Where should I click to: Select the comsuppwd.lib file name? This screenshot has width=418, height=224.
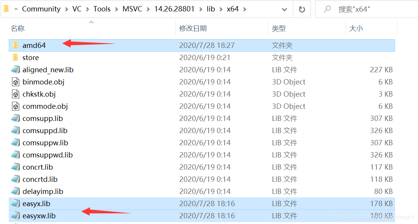click(48, 155)
